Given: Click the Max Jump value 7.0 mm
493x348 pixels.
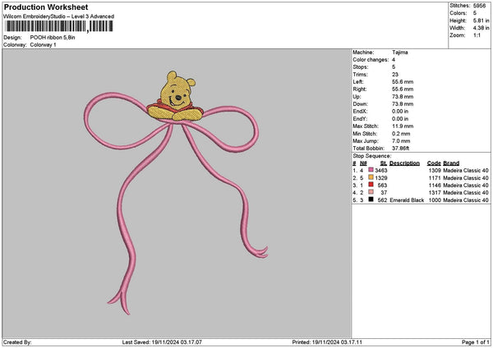Looking at the screenshot, I should [x=401, y=141].
